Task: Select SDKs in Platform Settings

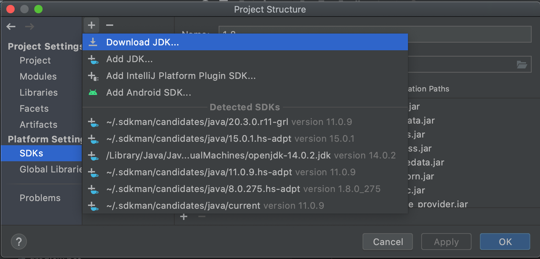Action: [x=41, y=153]
